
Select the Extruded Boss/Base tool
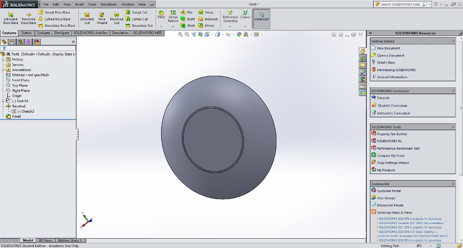point(11,18)
